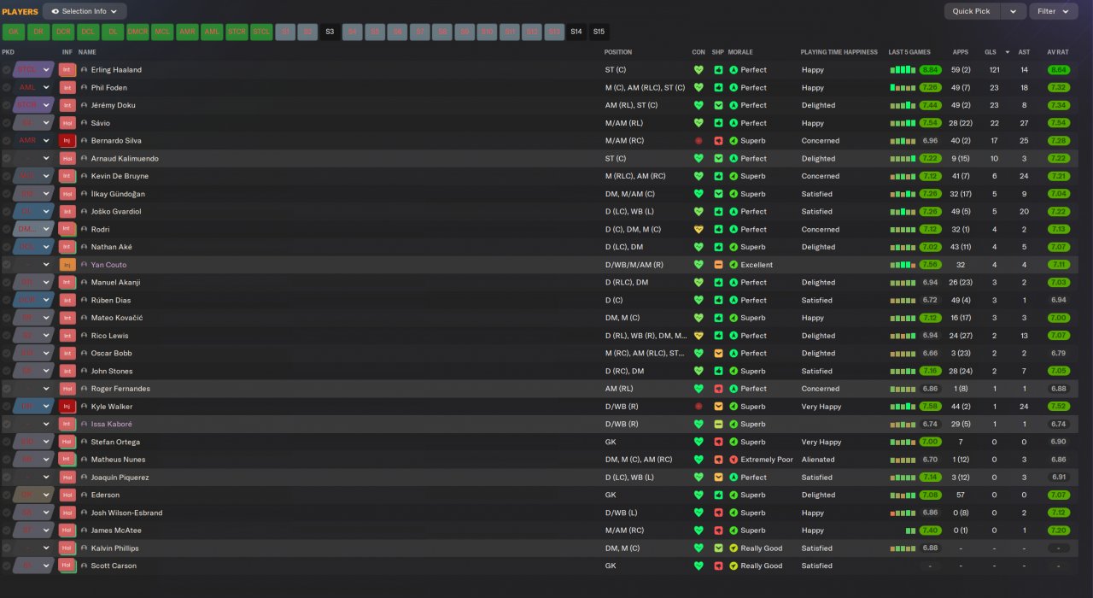Click Oscar Bobb's yellow sharpness icon

(x=718, y=354)
